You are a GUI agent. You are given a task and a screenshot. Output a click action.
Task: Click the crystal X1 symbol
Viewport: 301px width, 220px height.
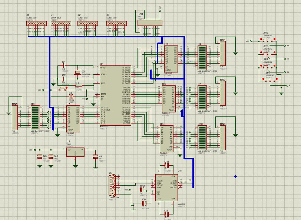[78, 71]
